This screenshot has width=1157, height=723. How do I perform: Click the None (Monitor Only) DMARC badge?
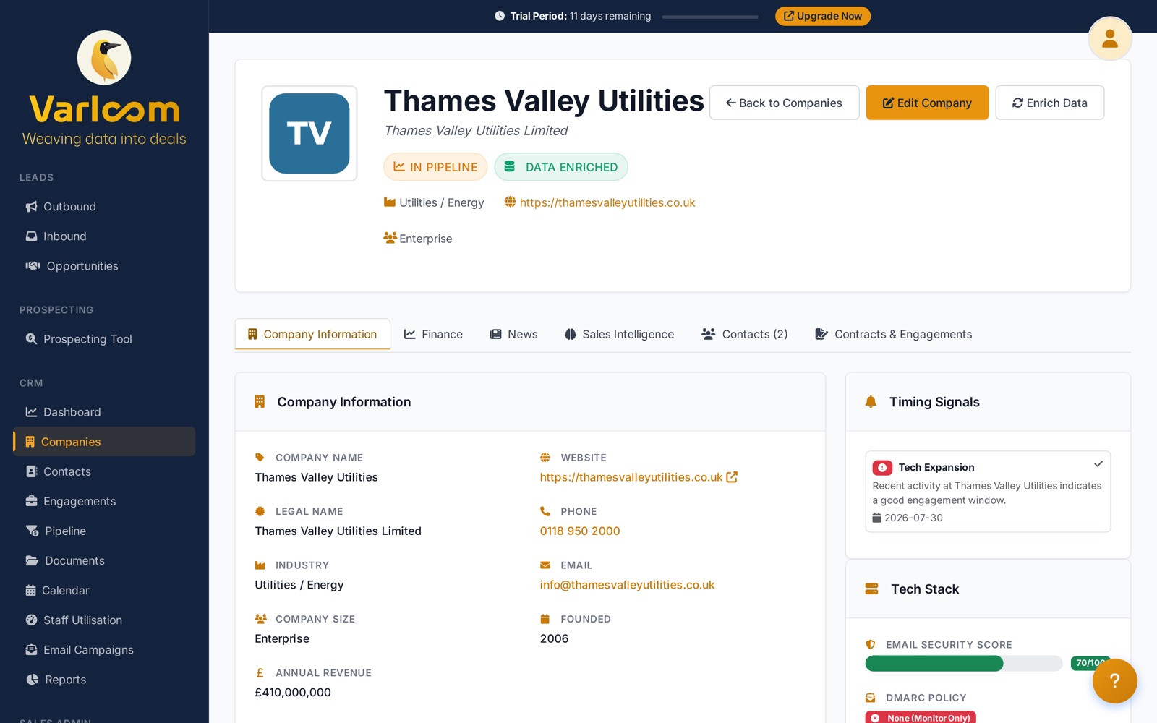921,717
